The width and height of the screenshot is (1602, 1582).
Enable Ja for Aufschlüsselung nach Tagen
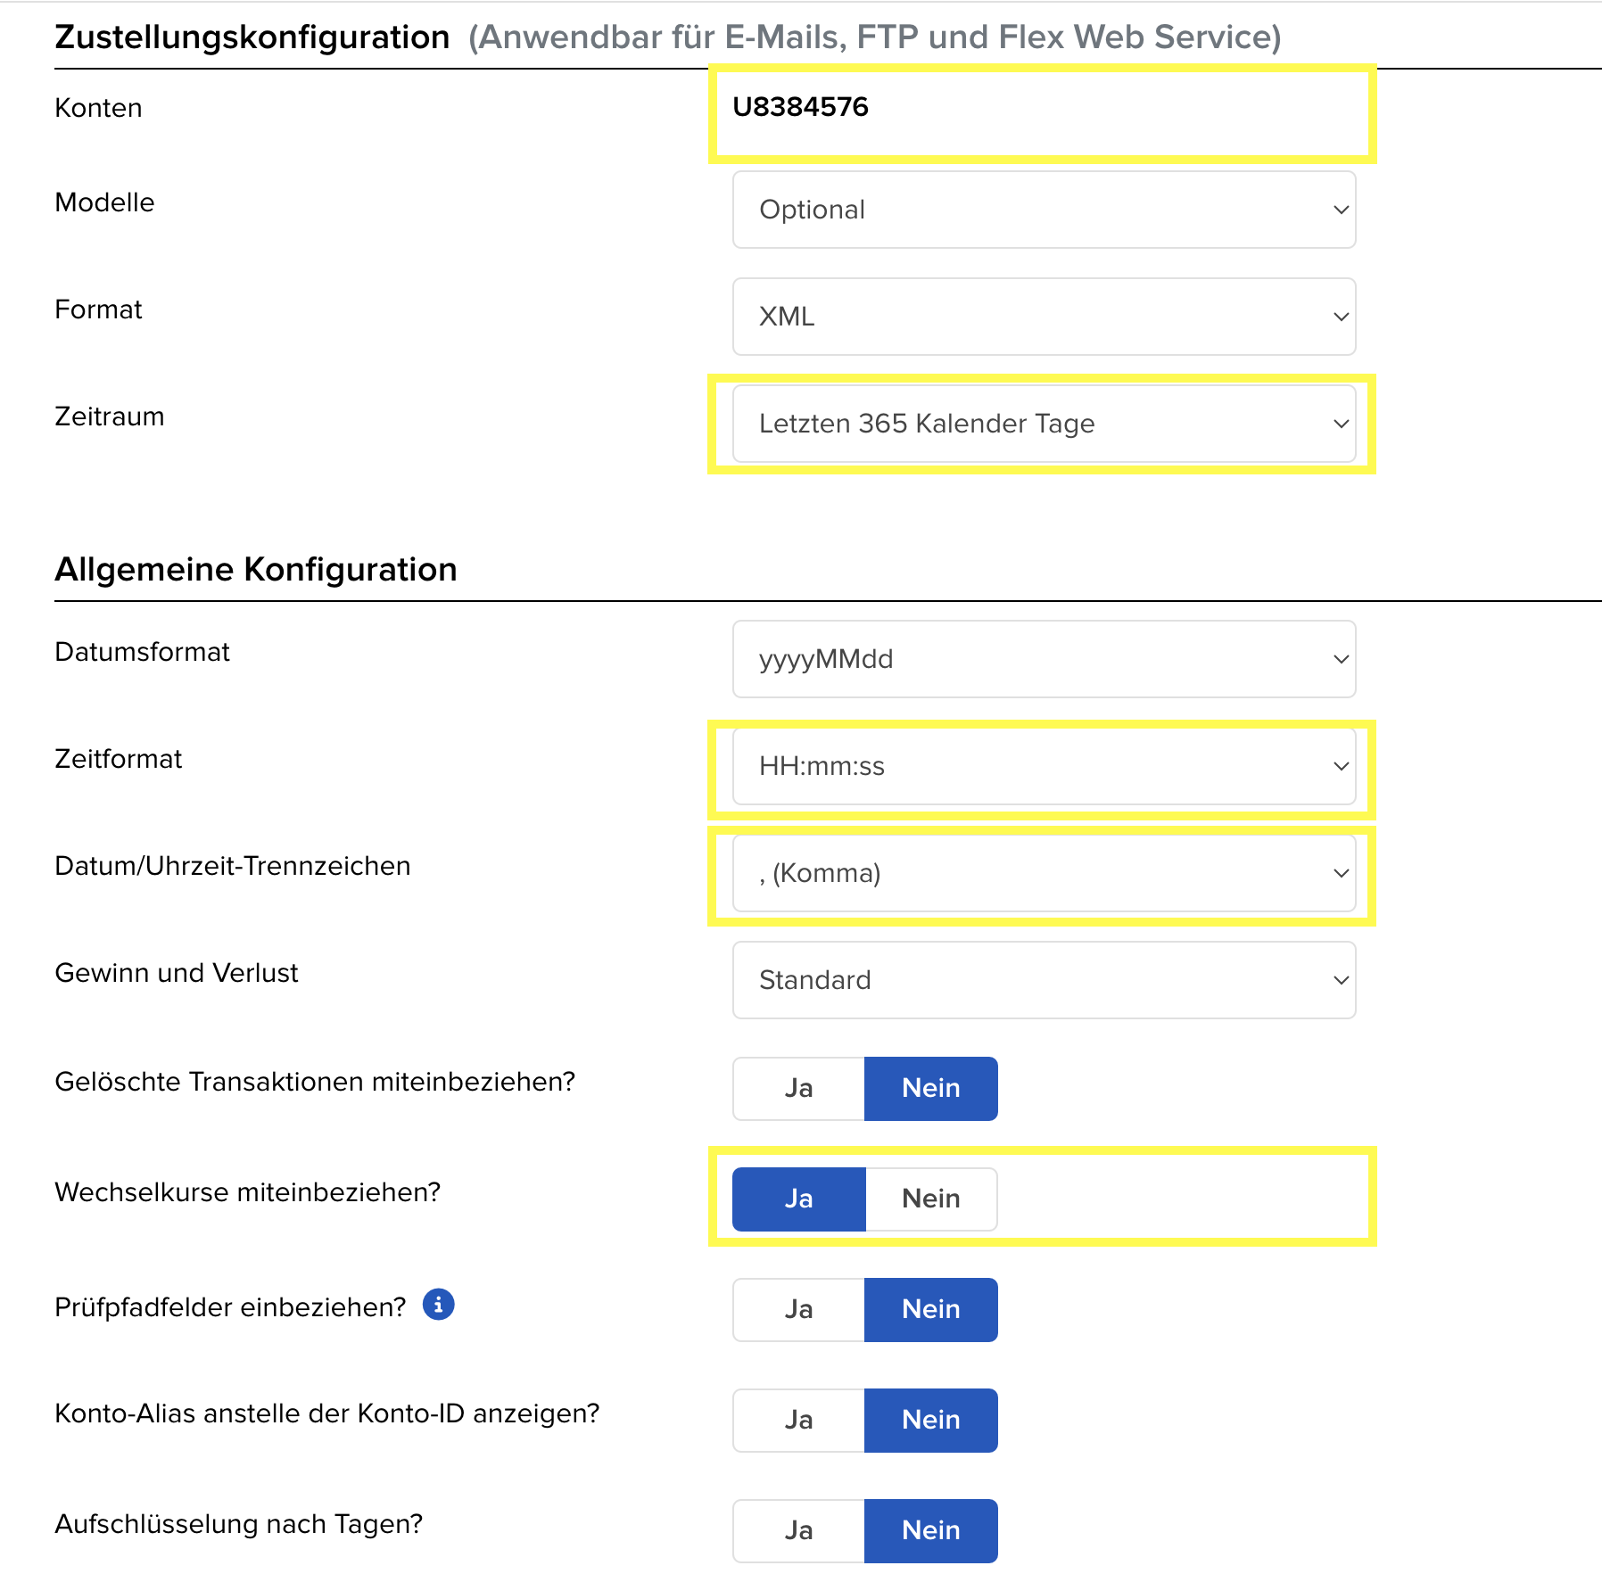click(x=798, y=1530)
